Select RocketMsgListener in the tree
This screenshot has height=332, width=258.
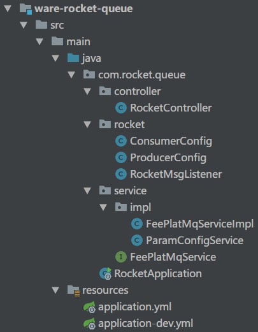click(176, 174)
